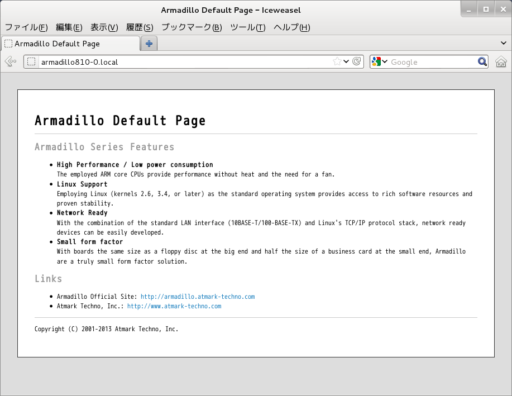Open the list all tabs dropdown
The width and height of the screenshot is (512, 396).
tap(504, 43)
